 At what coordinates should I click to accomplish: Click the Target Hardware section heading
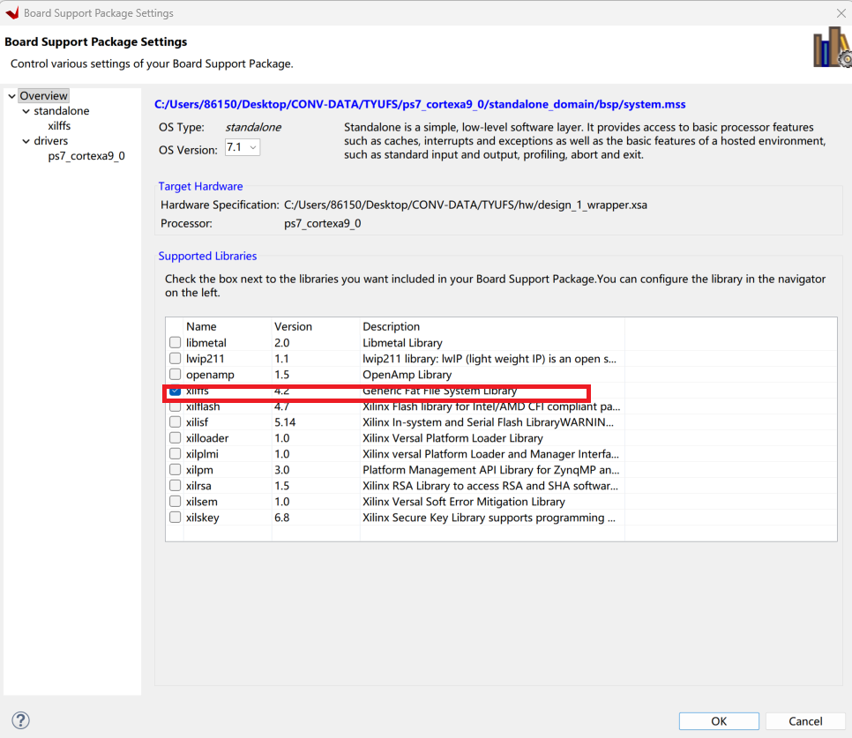pos(200,186)
